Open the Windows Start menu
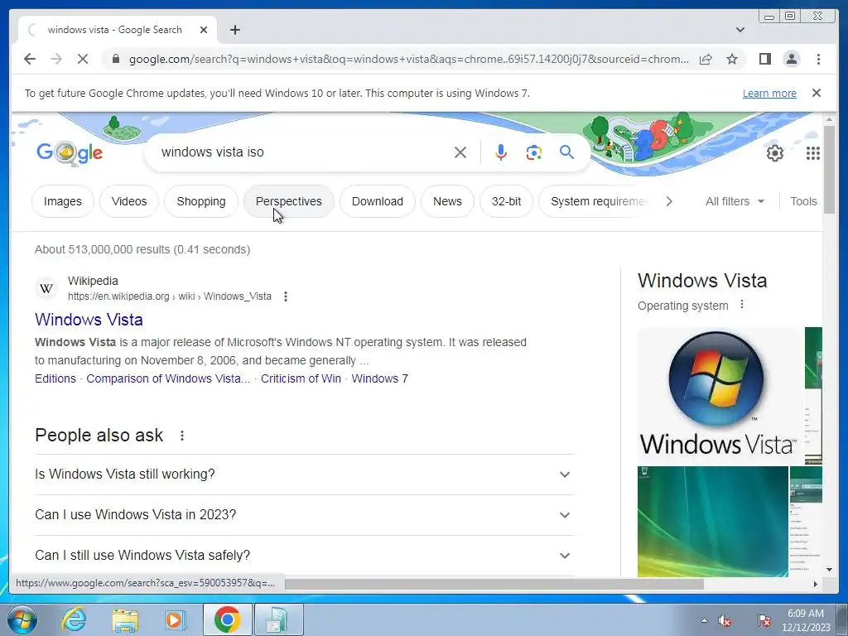The width and height of the screenshot is (848, 636). coord(22,619)
